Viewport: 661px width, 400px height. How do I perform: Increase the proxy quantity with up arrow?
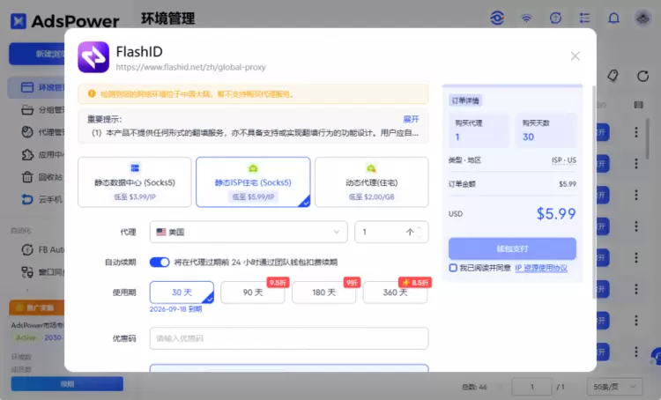tap(419, 228)
